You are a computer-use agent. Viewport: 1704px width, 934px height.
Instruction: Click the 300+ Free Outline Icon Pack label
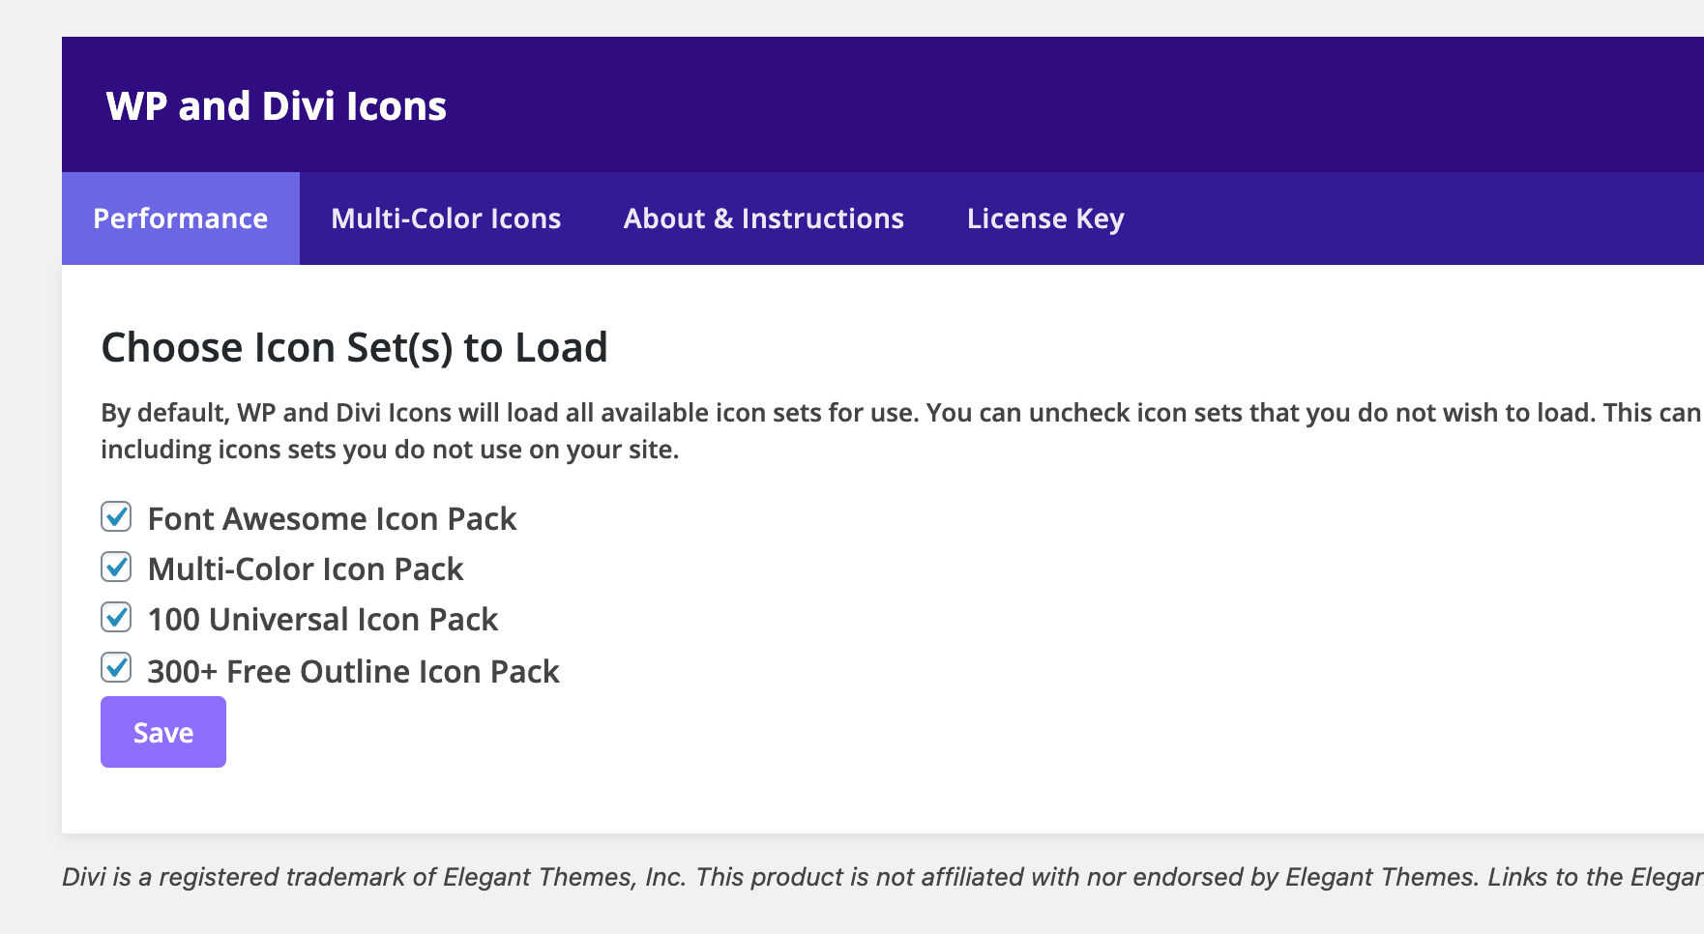click(x=353, y=672)
